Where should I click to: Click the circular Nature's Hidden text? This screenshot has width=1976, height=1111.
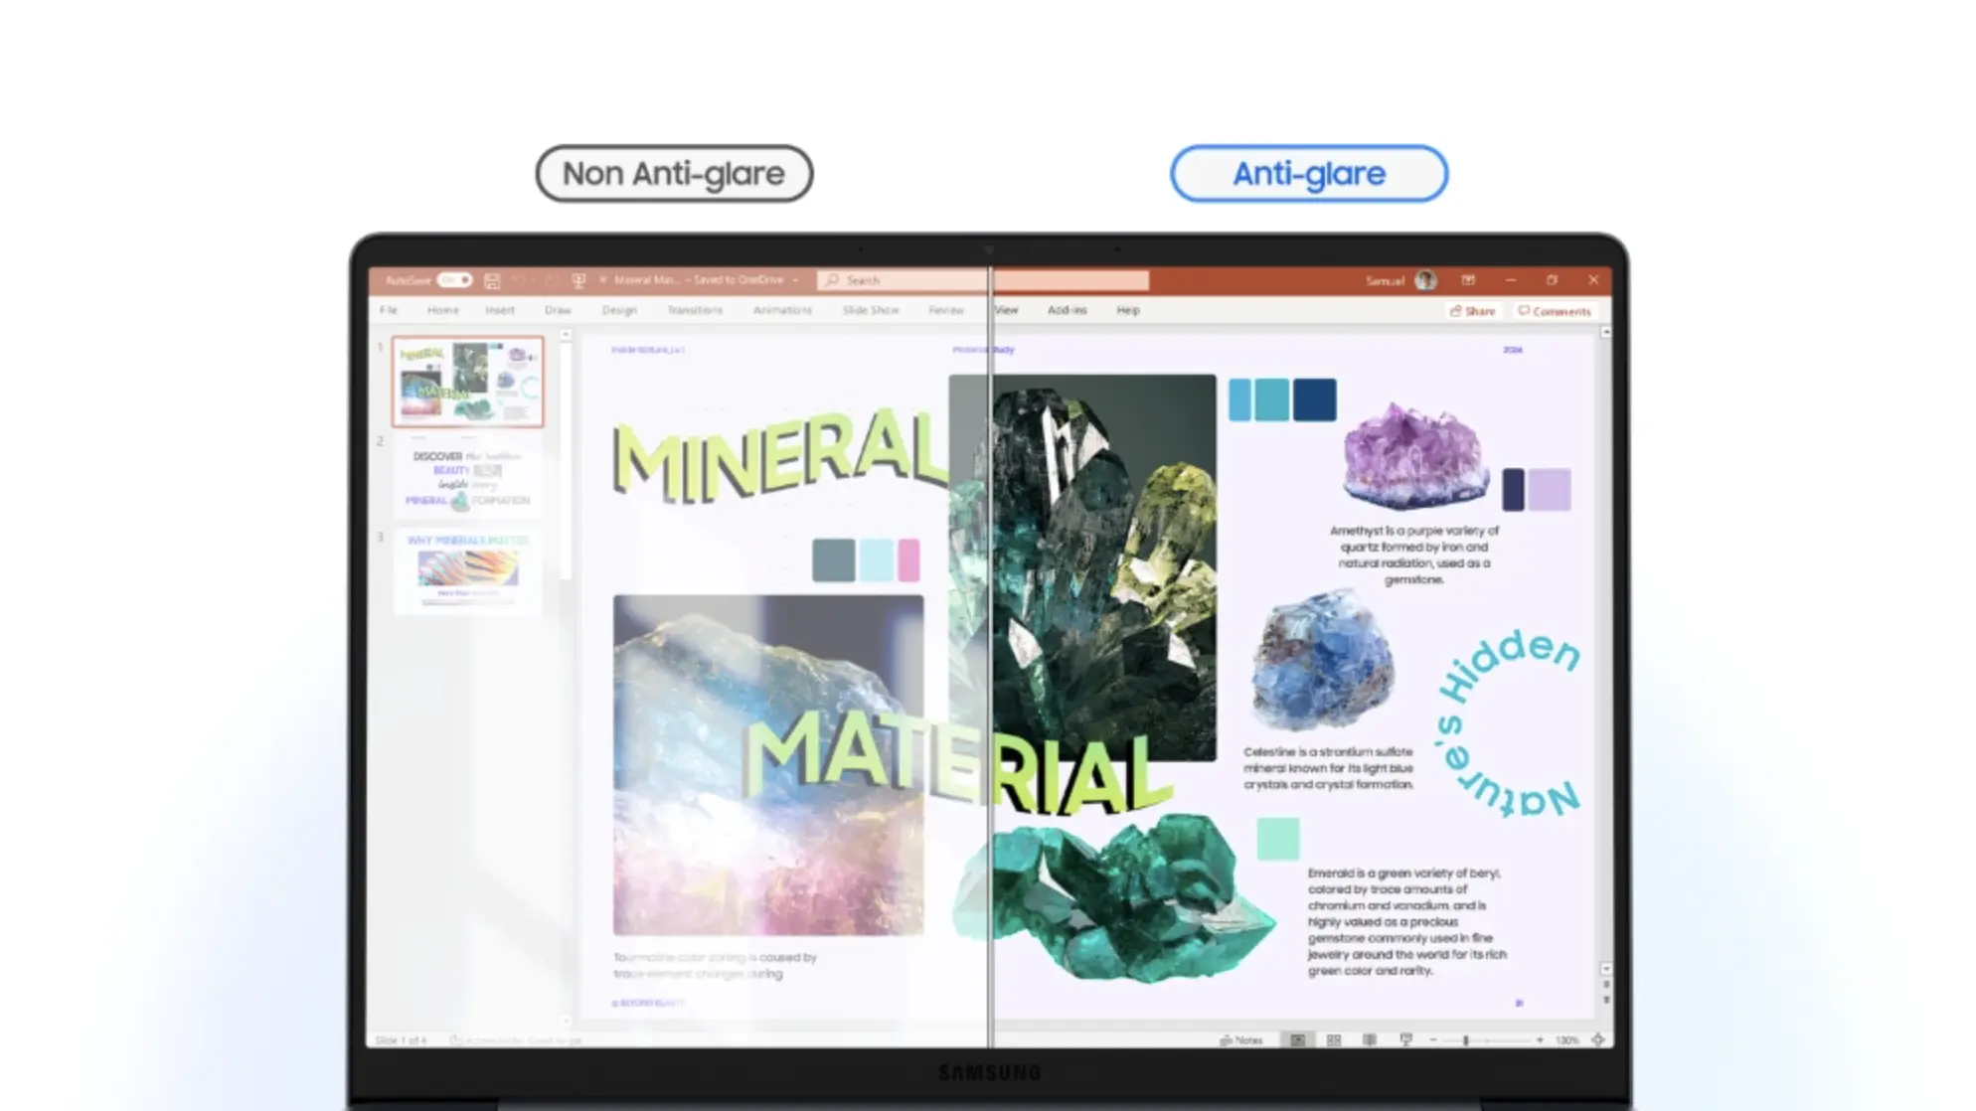click(1508, 722)
